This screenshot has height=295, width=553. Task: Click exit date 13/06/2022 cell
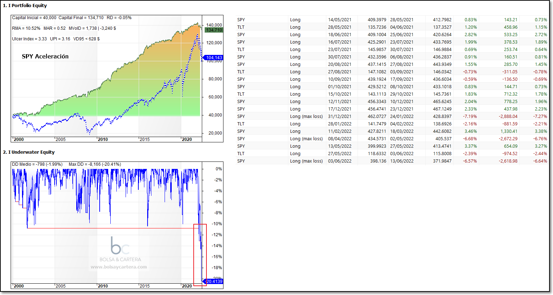(x=402, y=161)
